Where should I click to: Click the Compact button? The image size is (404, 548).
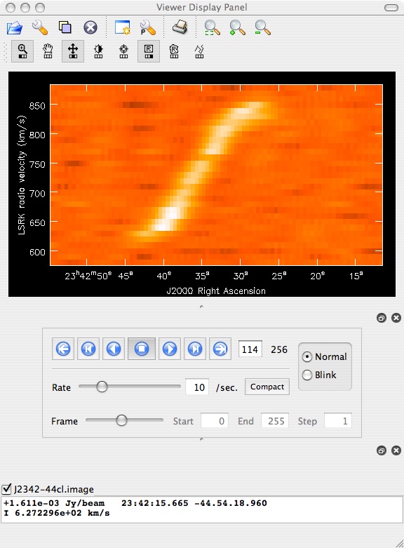(267, 387)
